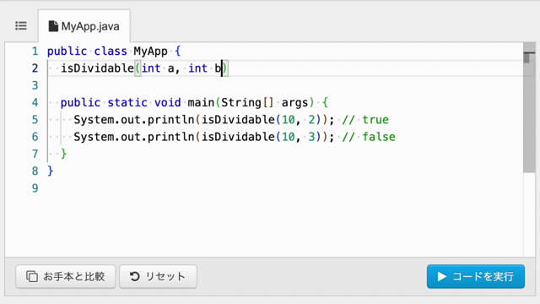This screenshot has width=540, height=304.
Task: Click the お手本と比較 compare button
Action: 66,276
